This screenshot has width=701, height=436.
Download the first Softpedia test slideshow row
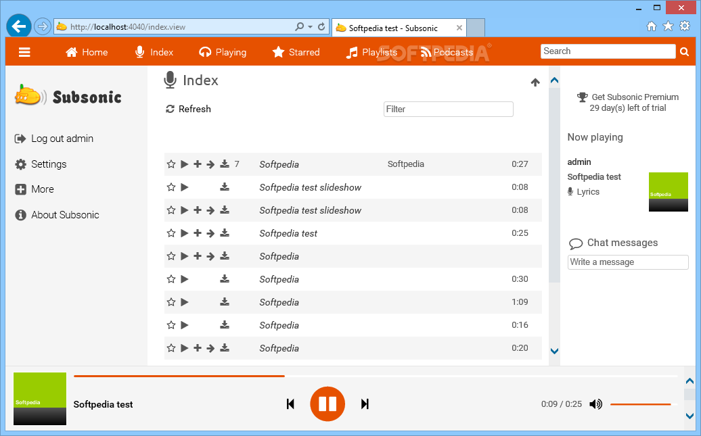tap(225, 187)
